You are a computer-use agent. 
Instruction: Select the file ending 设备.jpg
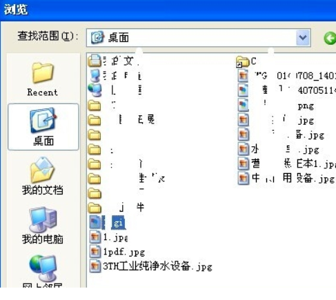286,179
